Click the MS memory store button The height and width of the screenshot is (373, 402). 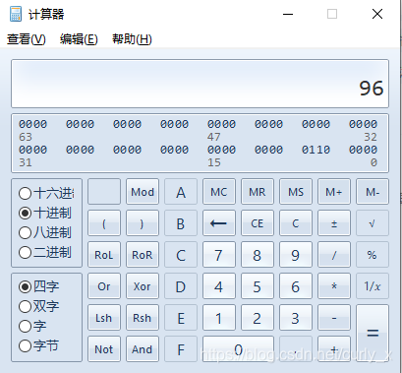(296, 192)
